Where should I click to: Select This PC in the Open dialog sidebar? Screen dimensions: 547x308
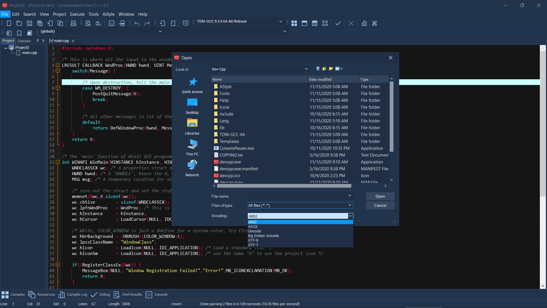click(192, 147)
